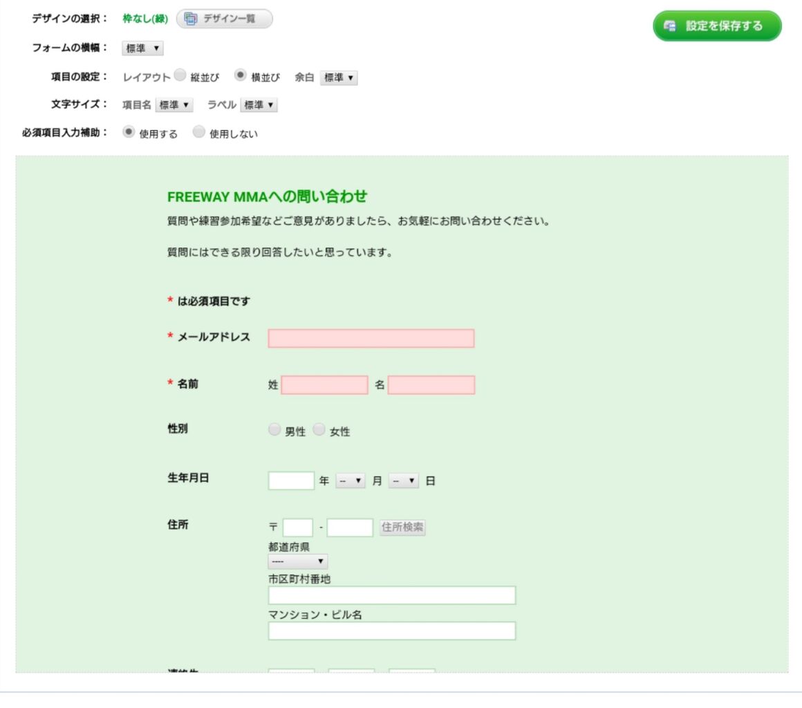This screenshot has height=708, width=802.
Task: Select 使用する for required field assist
Action: (129, 132)
